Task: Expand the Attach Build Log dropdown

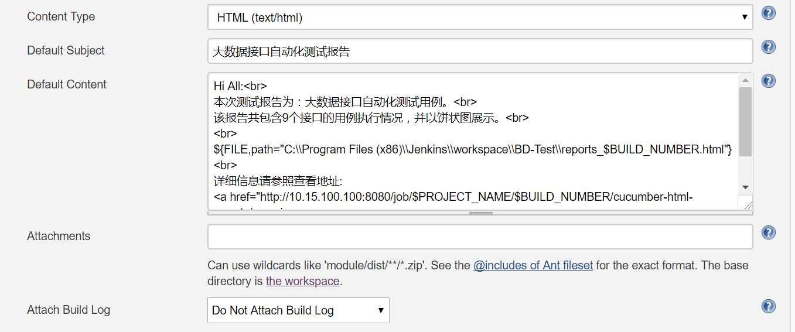Action: click(298, 310)
